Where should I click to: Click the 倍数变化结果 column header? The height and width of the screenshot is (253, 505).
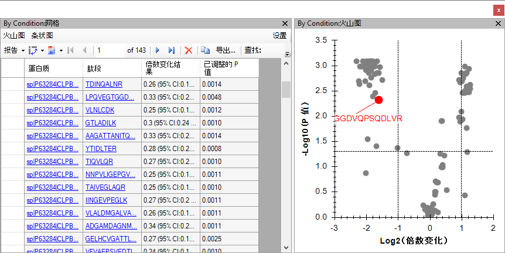(170, 69)
